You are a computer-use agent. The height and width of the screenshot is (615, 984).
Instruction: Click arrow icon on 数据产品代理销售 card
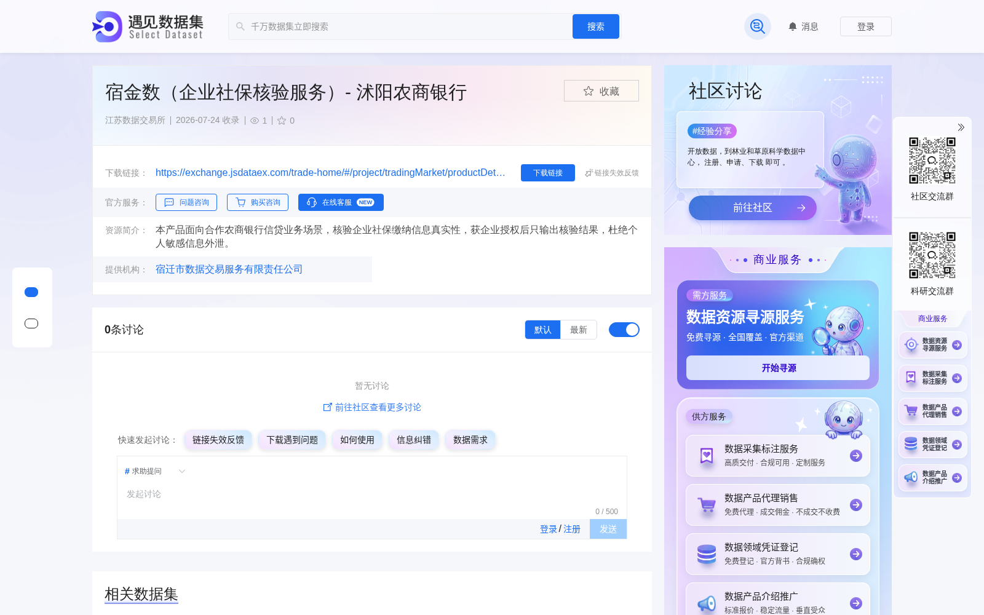tap(856, 505)
